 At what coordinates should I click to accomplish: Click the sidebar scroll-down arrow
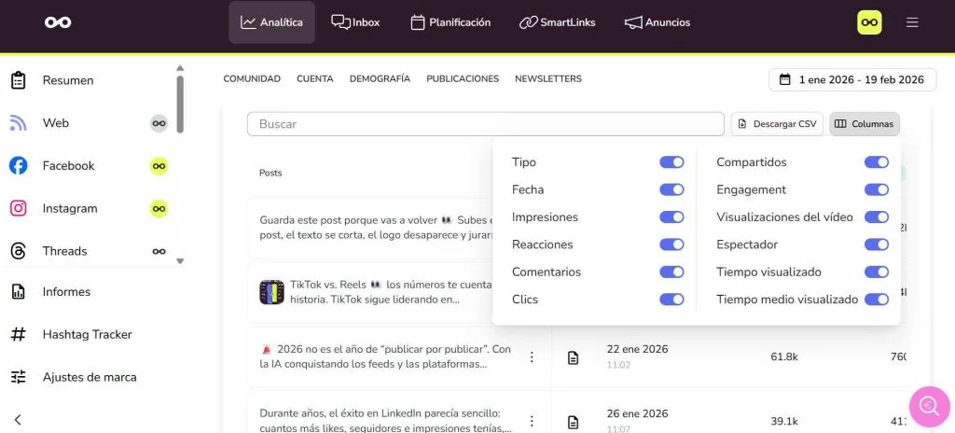coord(180,261)
